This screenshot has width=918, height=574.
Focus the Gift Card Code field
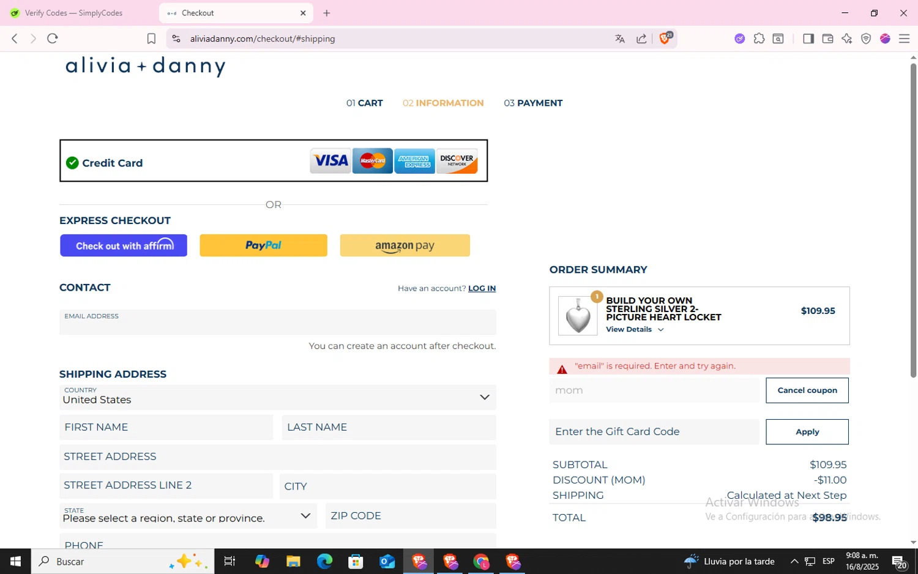[654, 431]
